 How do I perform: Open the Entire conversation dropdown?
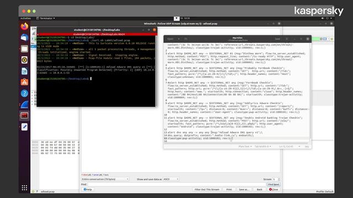[105, 179]
